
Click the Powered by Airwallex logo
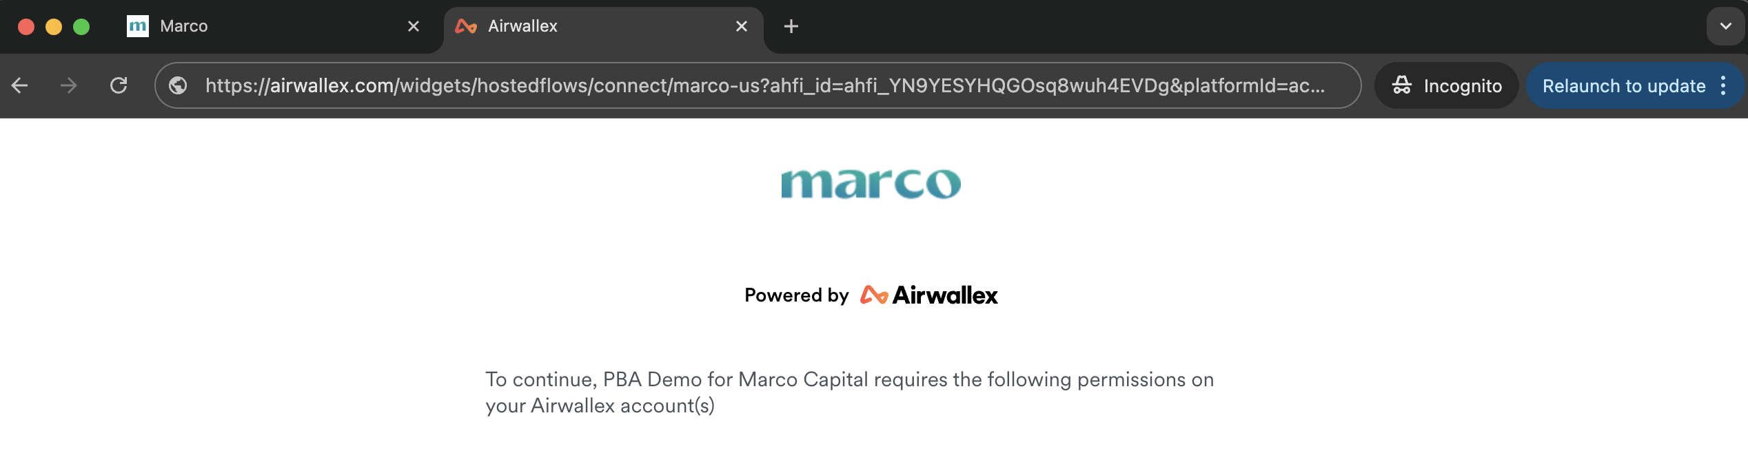coord(928,295)
